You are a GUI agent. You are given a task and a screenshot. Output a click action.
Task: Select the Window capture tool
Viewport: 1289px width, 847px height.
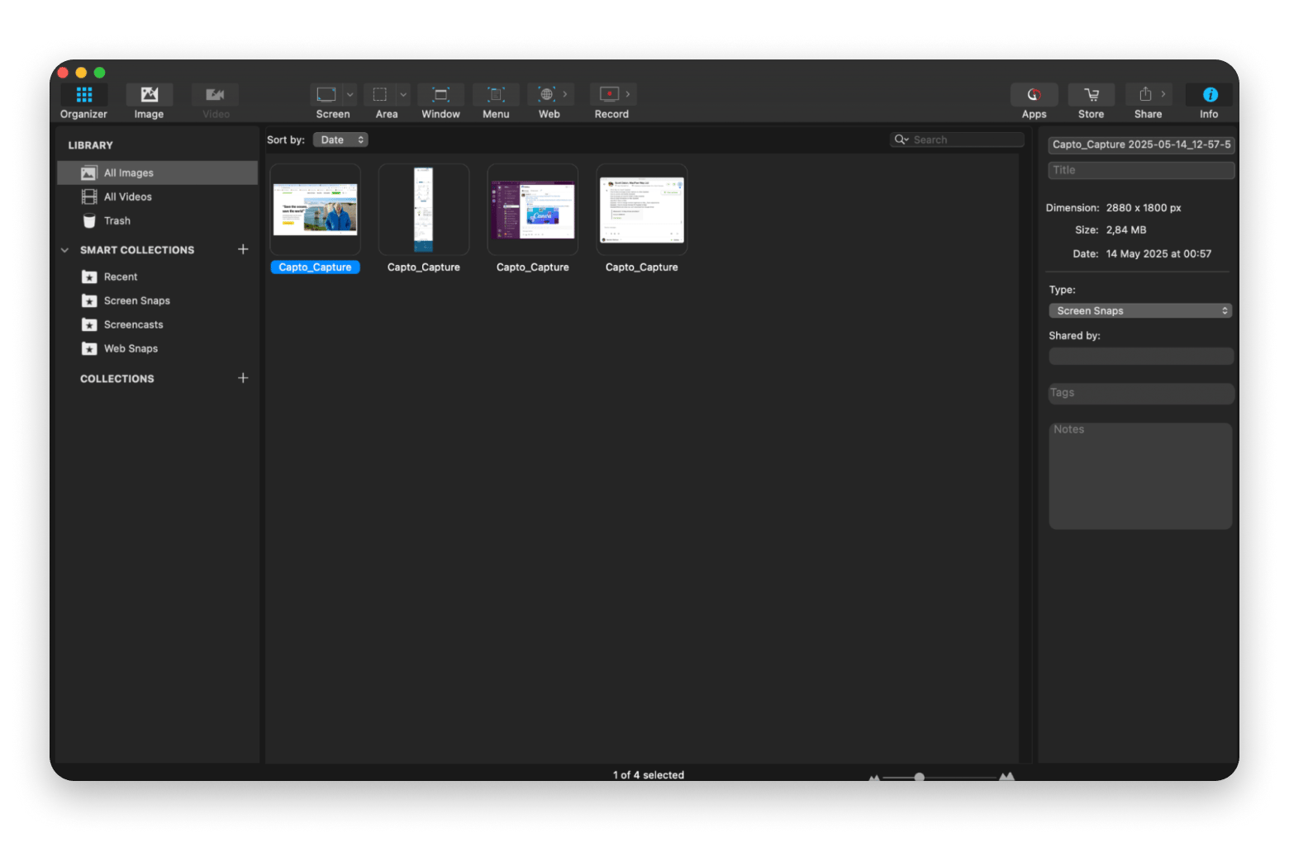coord(440,101)
